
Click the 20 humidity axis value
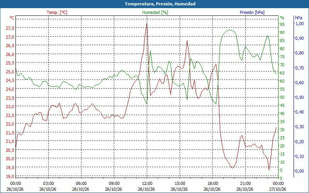[282, 146]
